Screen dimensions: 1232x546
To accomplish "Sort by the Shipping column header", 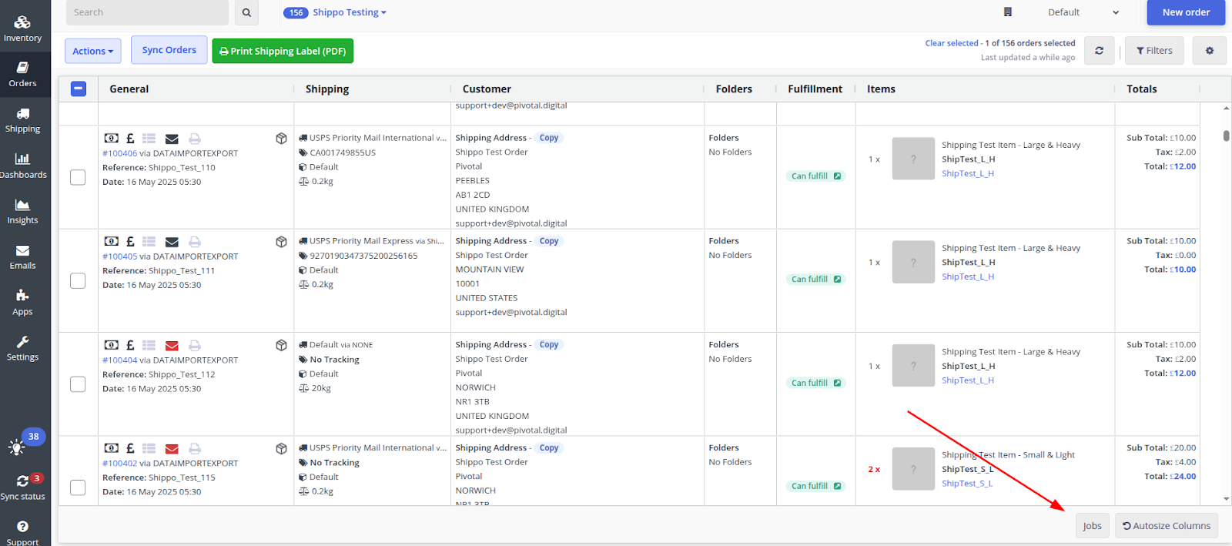I will point(327,89).
